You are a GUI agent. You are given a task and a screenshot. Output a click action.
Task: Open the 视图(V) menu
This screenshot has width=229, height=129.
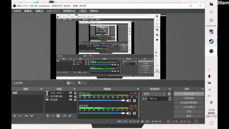click(39, 11)
